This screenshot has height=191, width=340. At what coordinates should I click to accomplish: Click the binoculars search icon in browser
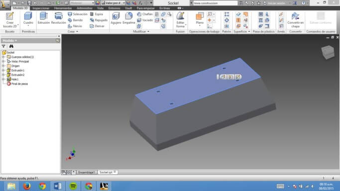pos(11,46)
